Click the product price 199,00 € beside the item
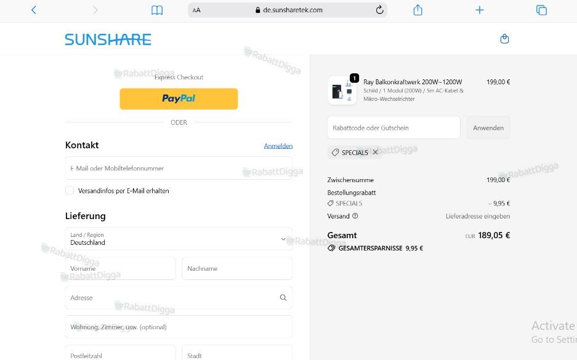The height and width of the screenshot is (360, 577). tap(498, 82)
